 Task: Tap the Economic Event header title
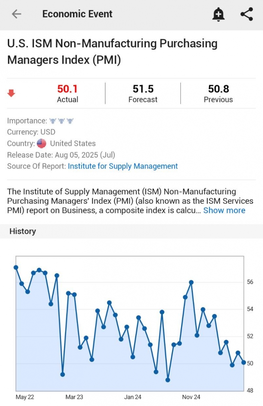click(x=77, y=14)
